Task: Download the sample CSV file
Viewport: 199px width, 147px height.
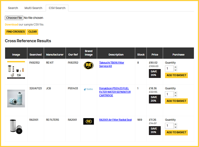Action: pos(11,25)
